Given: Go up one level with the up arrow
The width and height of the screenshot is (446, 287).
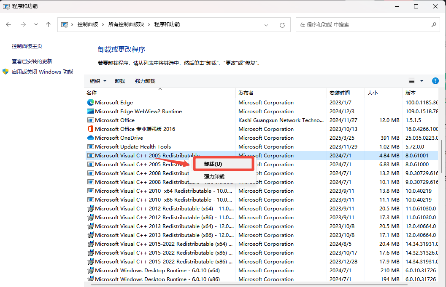Looking at the screenshot, I should 49,25.
